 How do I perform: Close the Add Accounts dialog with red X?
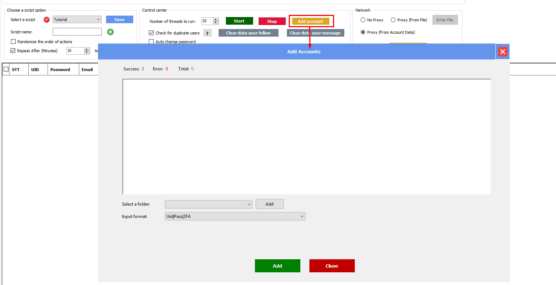503,51
